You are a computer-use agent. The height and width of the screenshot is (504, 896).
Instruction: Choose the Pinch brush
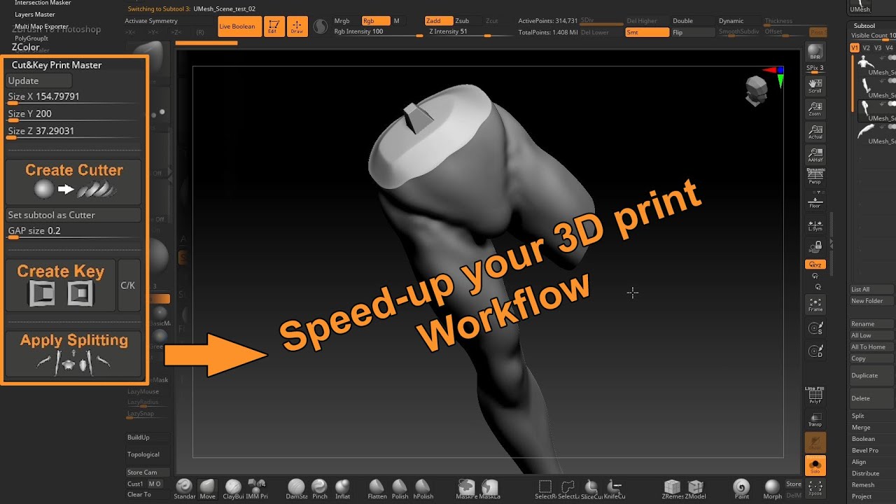click(320, 489)
